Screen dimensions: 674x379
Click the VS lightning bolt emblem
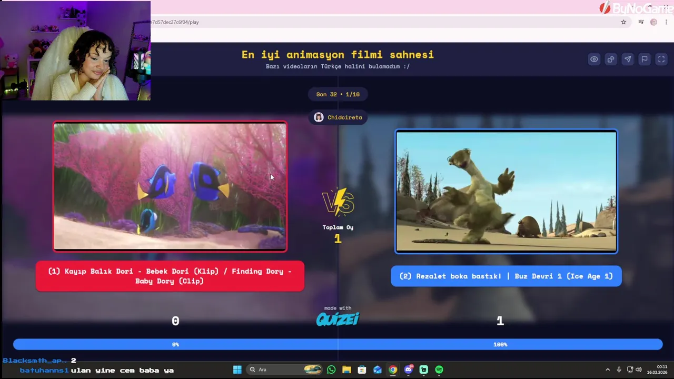338,203
